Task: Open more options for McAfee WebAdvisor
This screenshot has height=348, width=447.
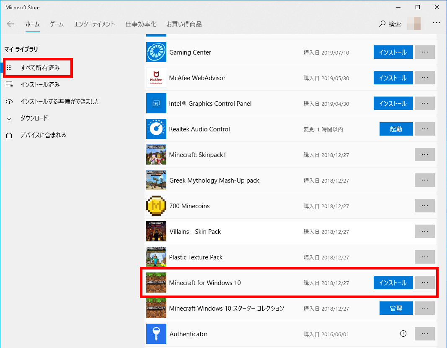Action: coord(424,78)
